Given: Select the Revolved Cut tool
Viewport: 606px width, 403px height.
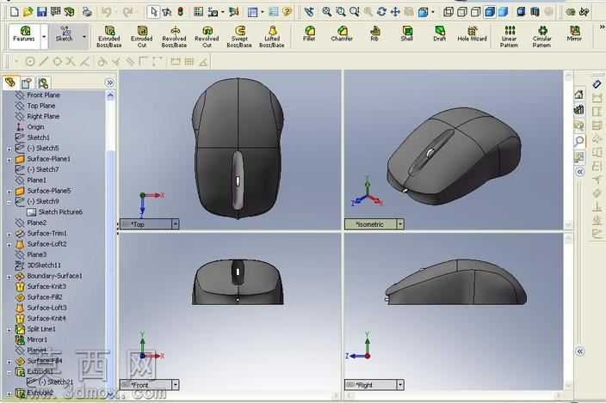Looking at the screenshot, I should click(207, 37).
